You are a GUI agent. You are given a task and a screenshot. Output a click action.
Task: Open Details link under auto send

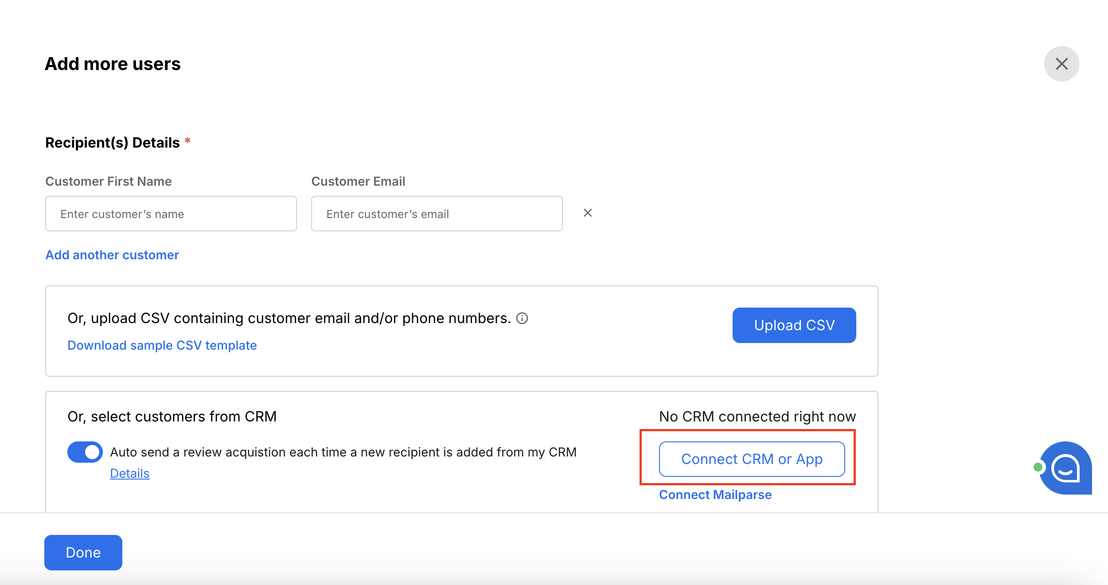[x=129, y=474]
